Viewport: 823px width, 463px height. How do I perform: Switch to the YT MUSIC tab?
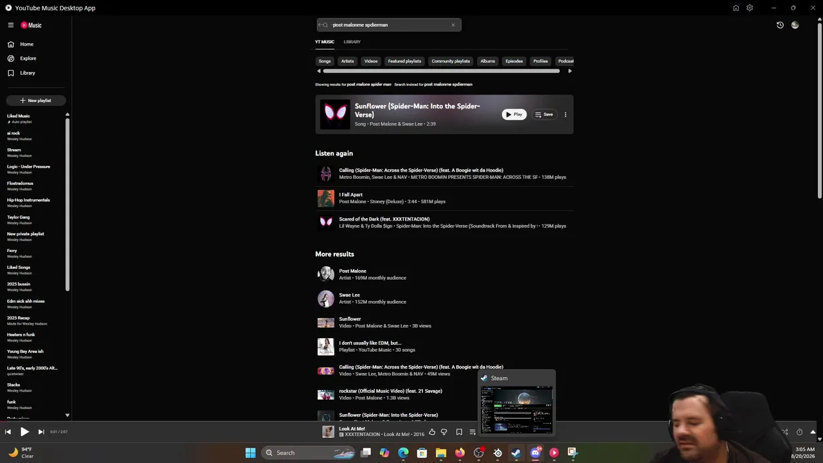click(325, 42)
